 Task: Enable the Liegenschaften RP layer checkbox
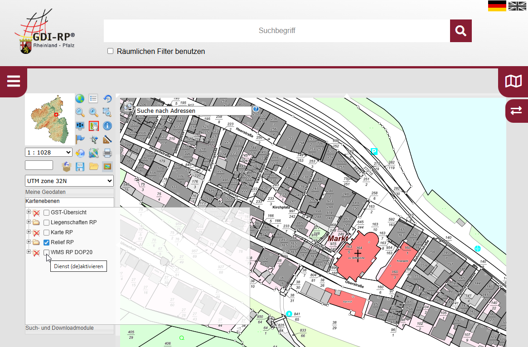[x=46, y=222]
